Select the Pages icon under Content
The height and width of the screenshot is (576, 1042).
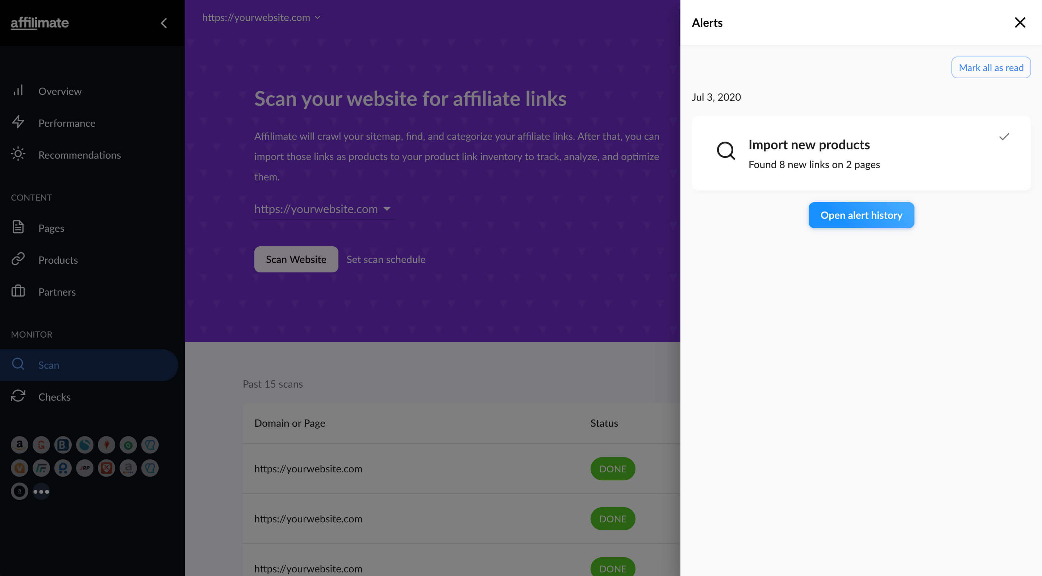18,227
